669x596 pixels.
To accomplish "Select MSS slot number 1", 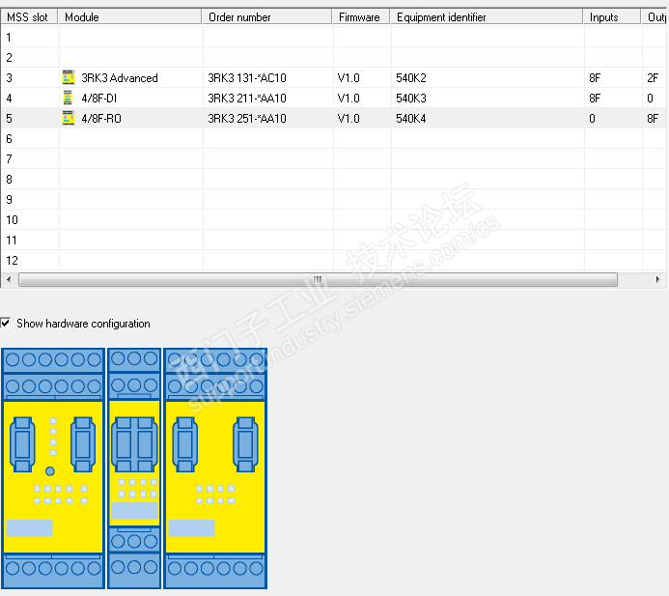I will coord(9,38).
